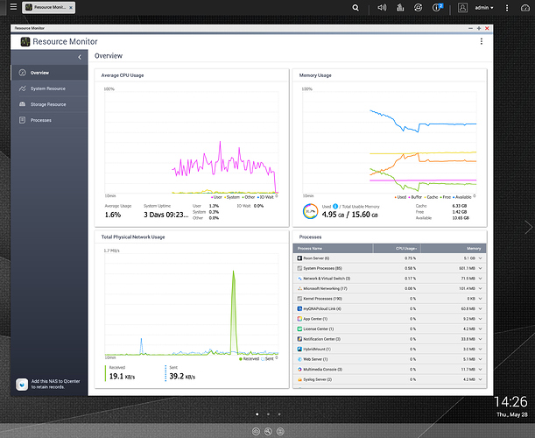Open System Resource in sidebar
The width and height of the screenshot is (535, 438).
click(49, 88)
